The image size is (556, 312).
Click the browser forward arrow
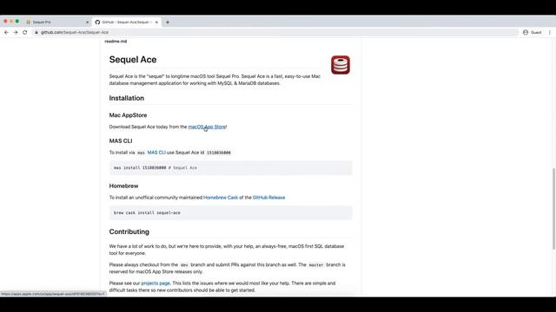(16, 32)
